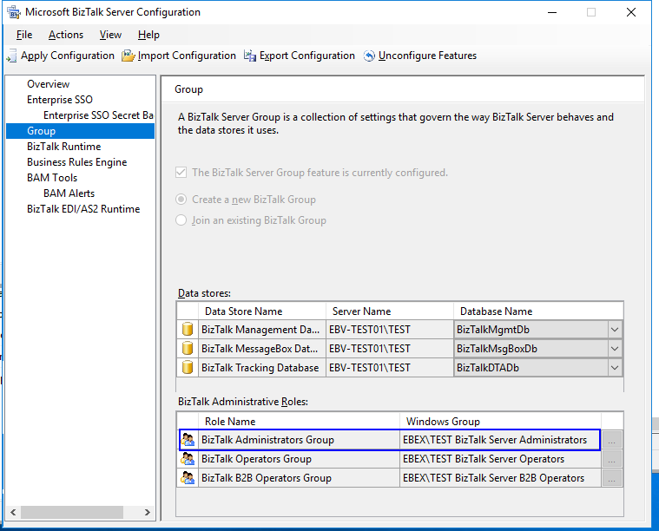Browse Windows group for Administrators role
This screenshot has height=531, width=659.
[612, 440]
